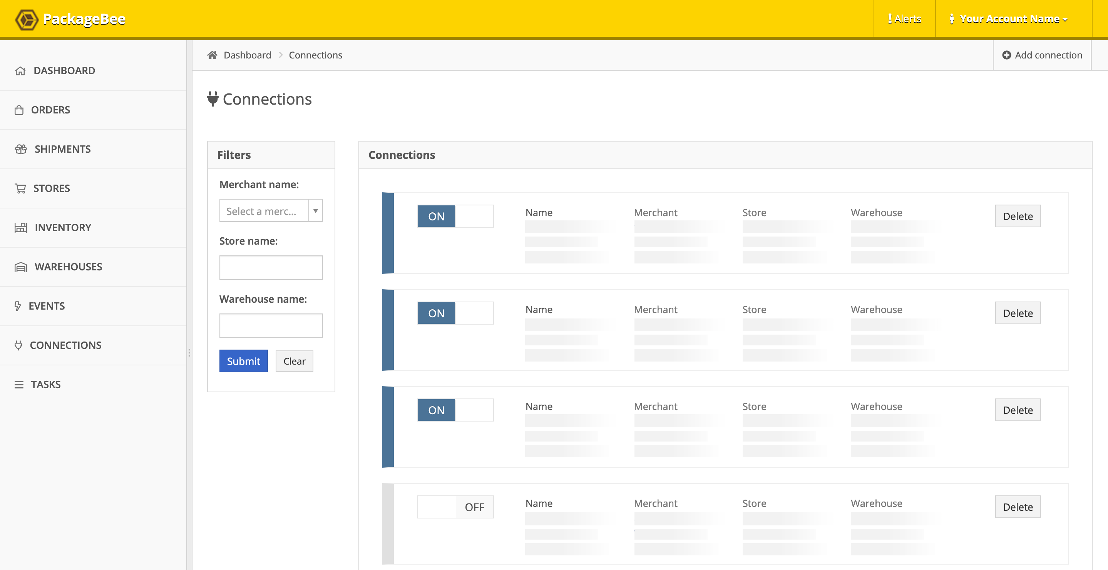Click the Connections plug icon in sidebar

coord(18,345)
